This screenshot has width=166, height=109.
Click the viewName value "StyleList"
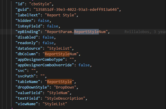pos(55,104)
